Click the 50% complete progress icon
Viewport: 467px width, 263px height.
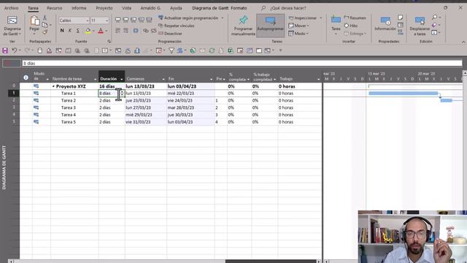(134, 20)
